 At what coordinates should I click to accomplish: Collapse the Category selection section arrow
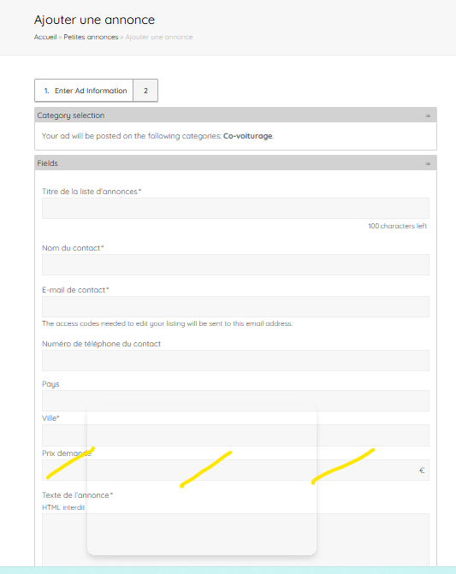pyautogui.click(x=428, y=115)
